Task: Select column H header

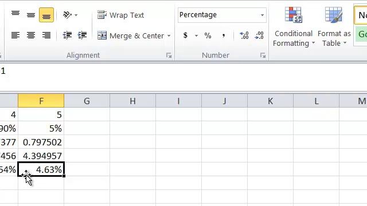Action: (132, 101)
